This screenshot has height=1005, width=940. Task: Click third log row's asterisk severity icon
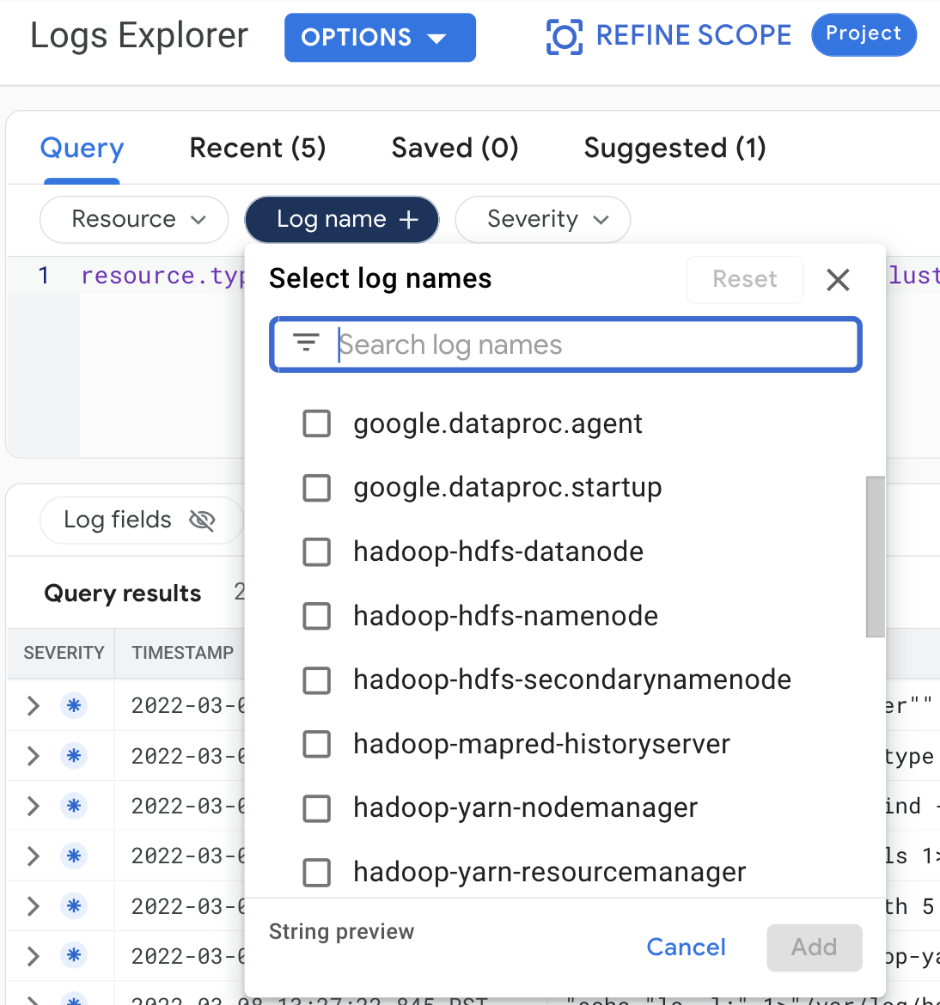click(74, 806)
